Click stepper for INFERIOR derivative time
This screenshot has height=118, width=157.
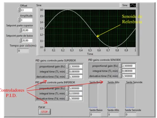[67, 98]
